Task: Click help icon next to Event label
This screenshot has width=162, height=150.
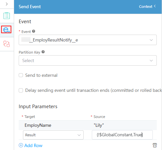Action: point(33,31)
